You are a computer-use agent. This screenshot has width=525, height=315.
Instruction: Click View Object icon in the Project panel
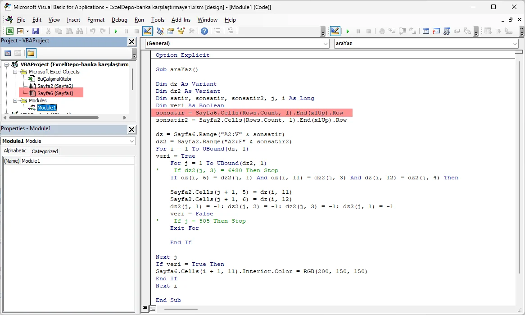[18, 53]
